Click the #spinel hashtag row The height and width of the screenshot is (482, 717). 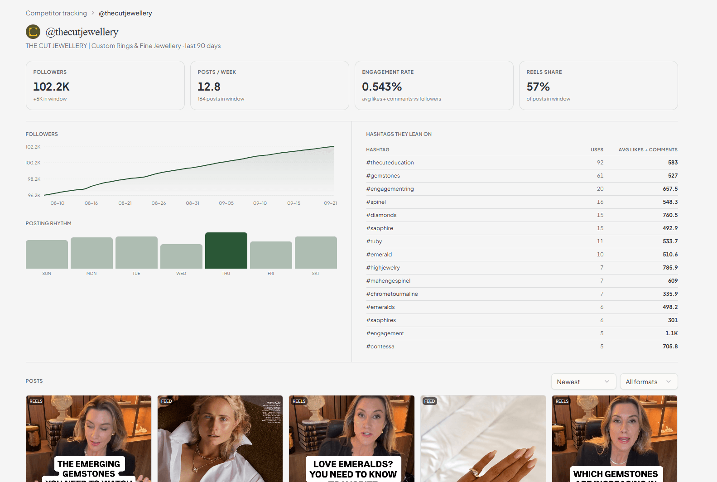(x=522, y=202)
